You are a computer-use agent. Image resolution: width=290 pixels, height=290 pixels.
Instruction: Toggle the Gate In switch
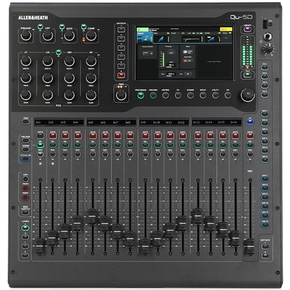(62, 26)
